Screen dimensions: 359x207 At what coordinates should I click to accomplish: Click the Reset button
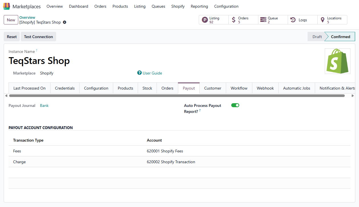(x=12, y=37)
